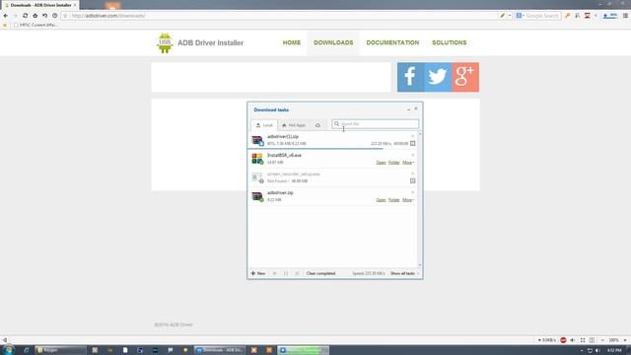The width and height of the screenshot is (631, 355).
Task: Click the 100% zoom level in status bar
Action: pos(613,340)
